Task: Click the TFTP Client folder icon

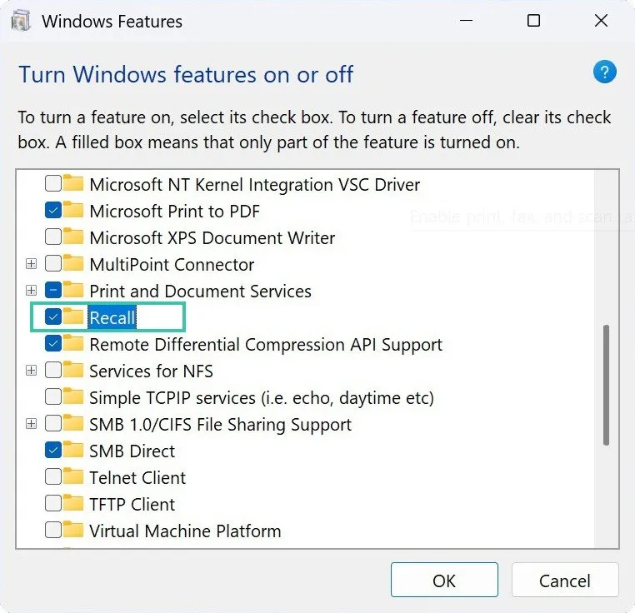Action: point(74,504)
